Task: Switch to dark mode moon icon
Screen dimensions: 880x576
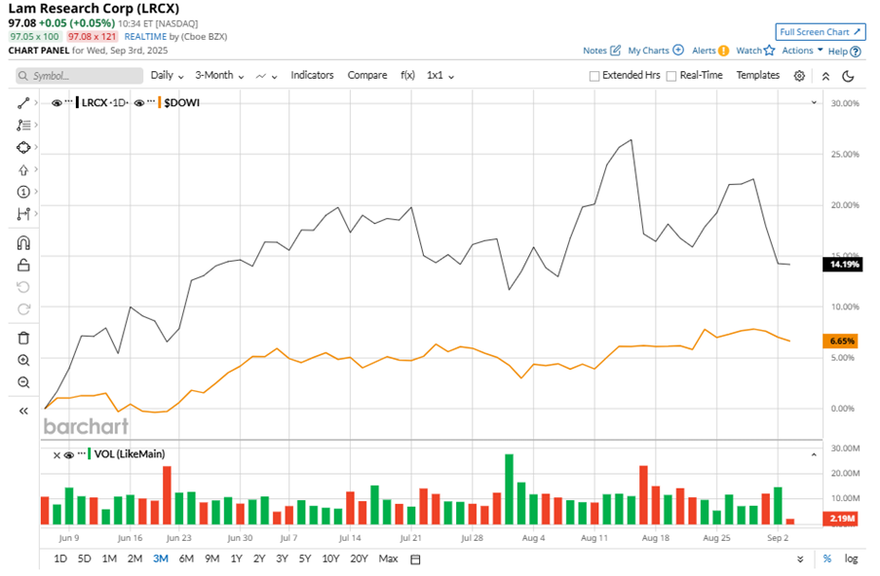Action: coord(848,76)
